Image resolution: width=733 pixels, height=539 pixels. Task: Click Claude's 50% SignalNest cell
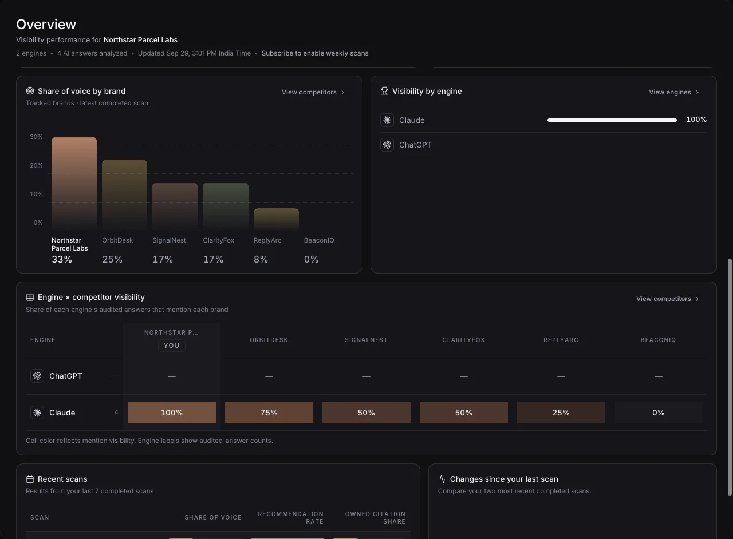(366, 413)
